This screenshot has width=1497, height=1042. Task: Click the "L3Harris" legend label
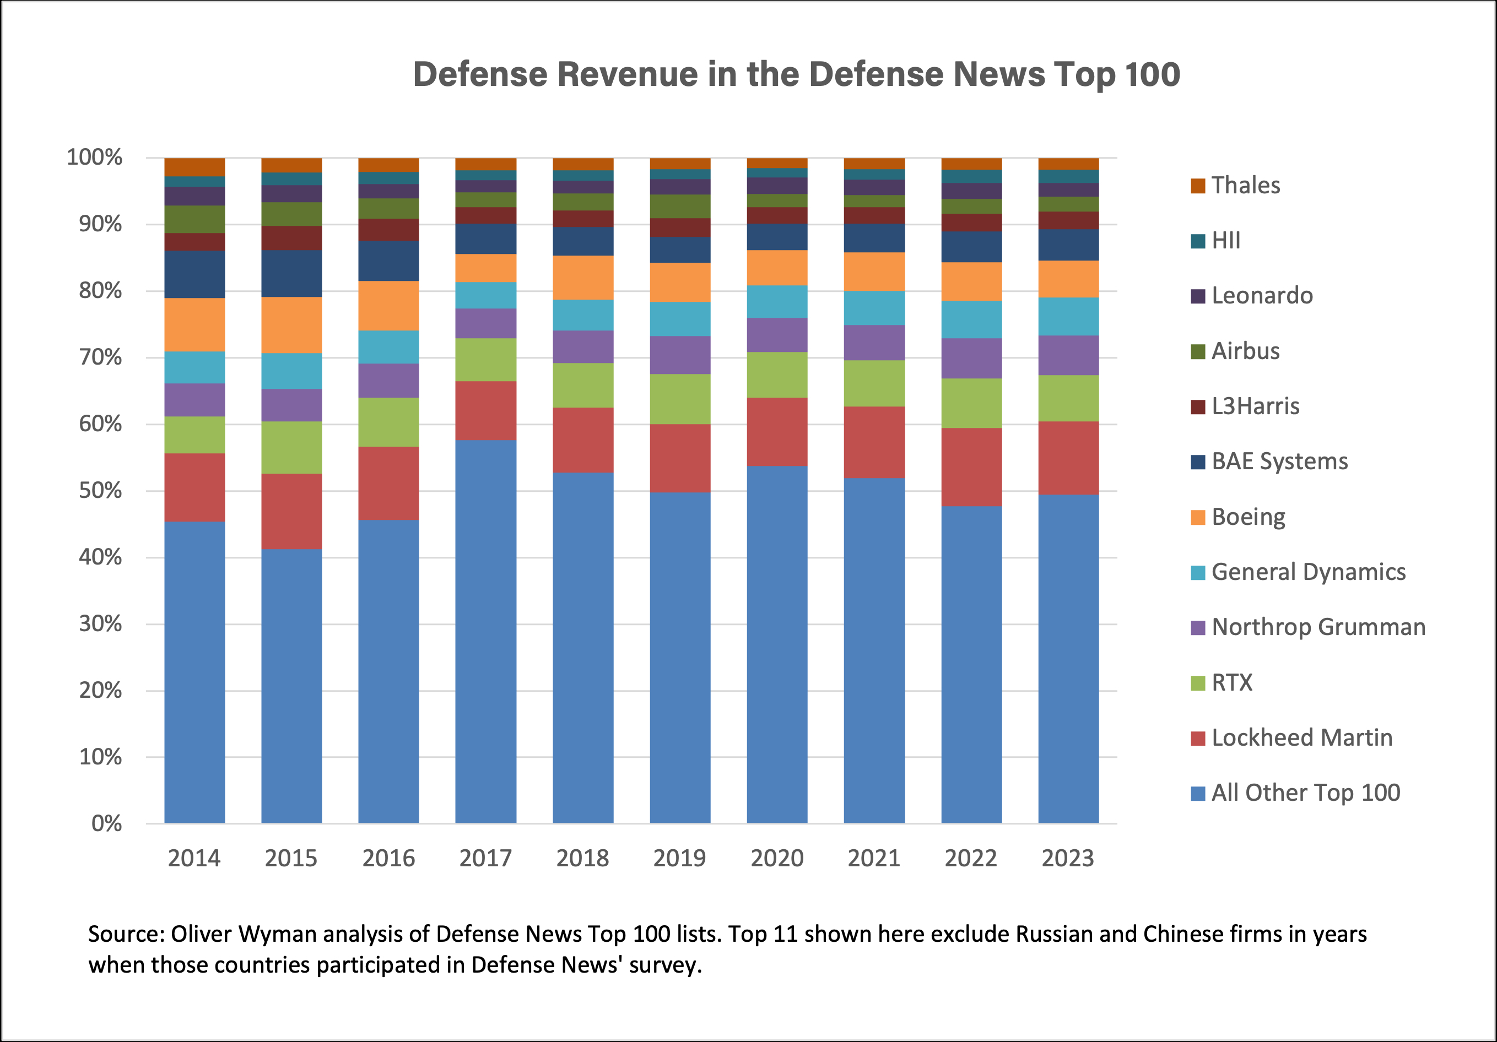(x=1255, y=406)
